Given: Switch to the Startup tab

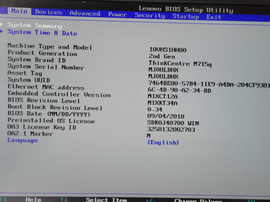Looking at the screenshot, I should (x=186, y=16).
